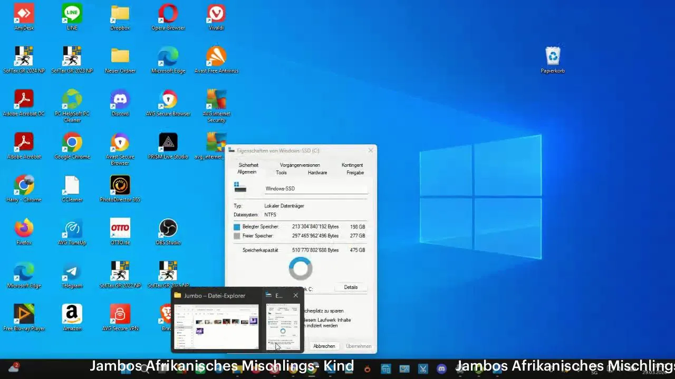This screenshot has width=675, height=379.
Task: Open the Tools tab
Action: click(x=281, y=172)
